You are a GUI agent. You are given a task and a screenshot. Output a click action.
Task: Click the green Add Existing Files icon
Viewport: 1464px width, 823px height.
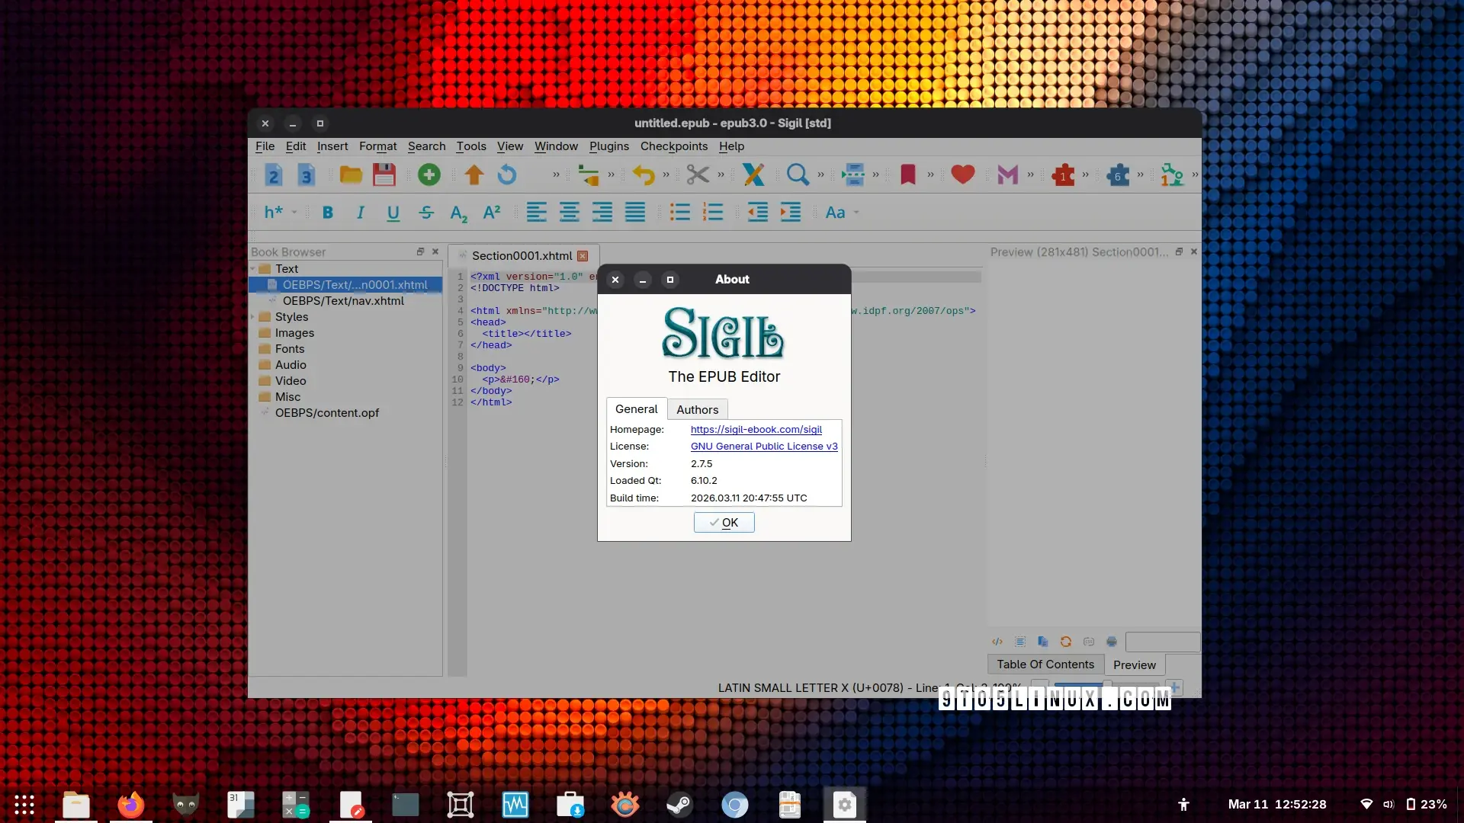click(429, 175)
